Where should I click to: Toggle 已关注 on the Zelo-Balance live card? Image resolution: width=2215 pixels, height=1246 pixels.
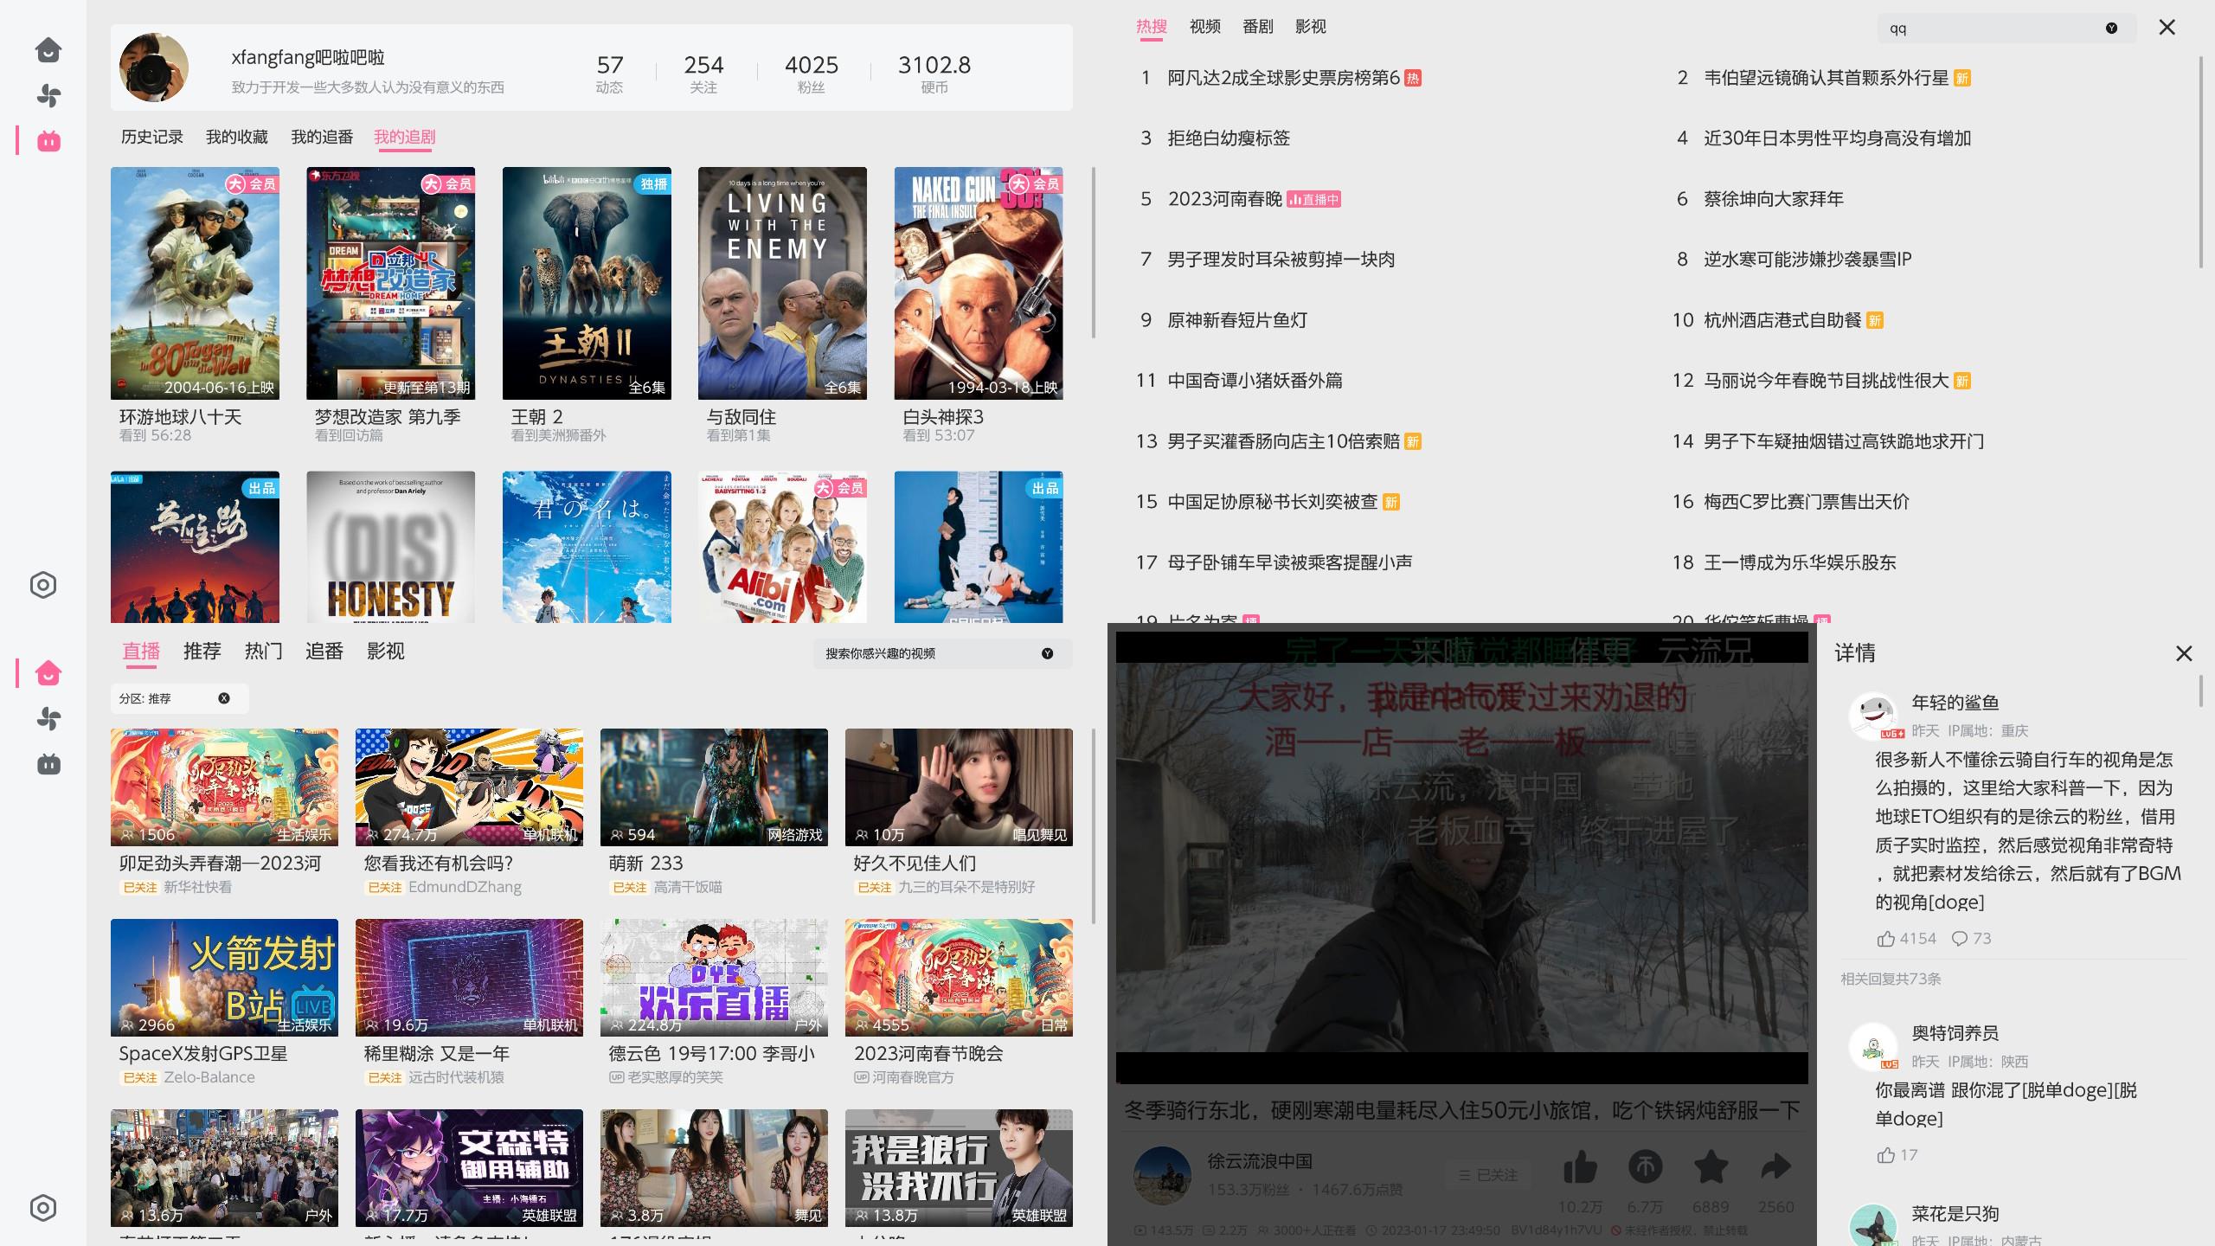click(x=139, y=1077)
